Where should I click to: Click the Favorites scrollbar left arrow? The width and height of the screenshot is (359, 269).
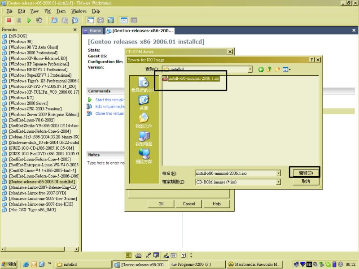[3, 249]
